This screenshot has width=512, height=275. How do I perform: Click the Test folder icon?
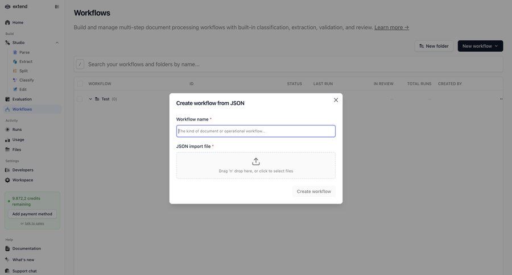point(97,99)
